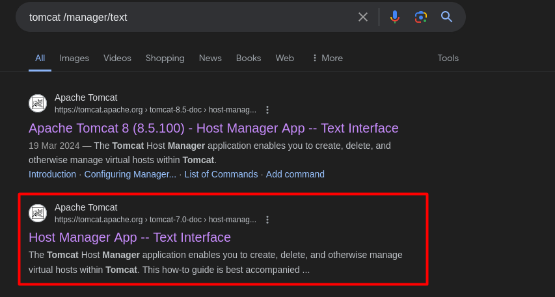Click the magnifying glass search icon

point(447,17)
